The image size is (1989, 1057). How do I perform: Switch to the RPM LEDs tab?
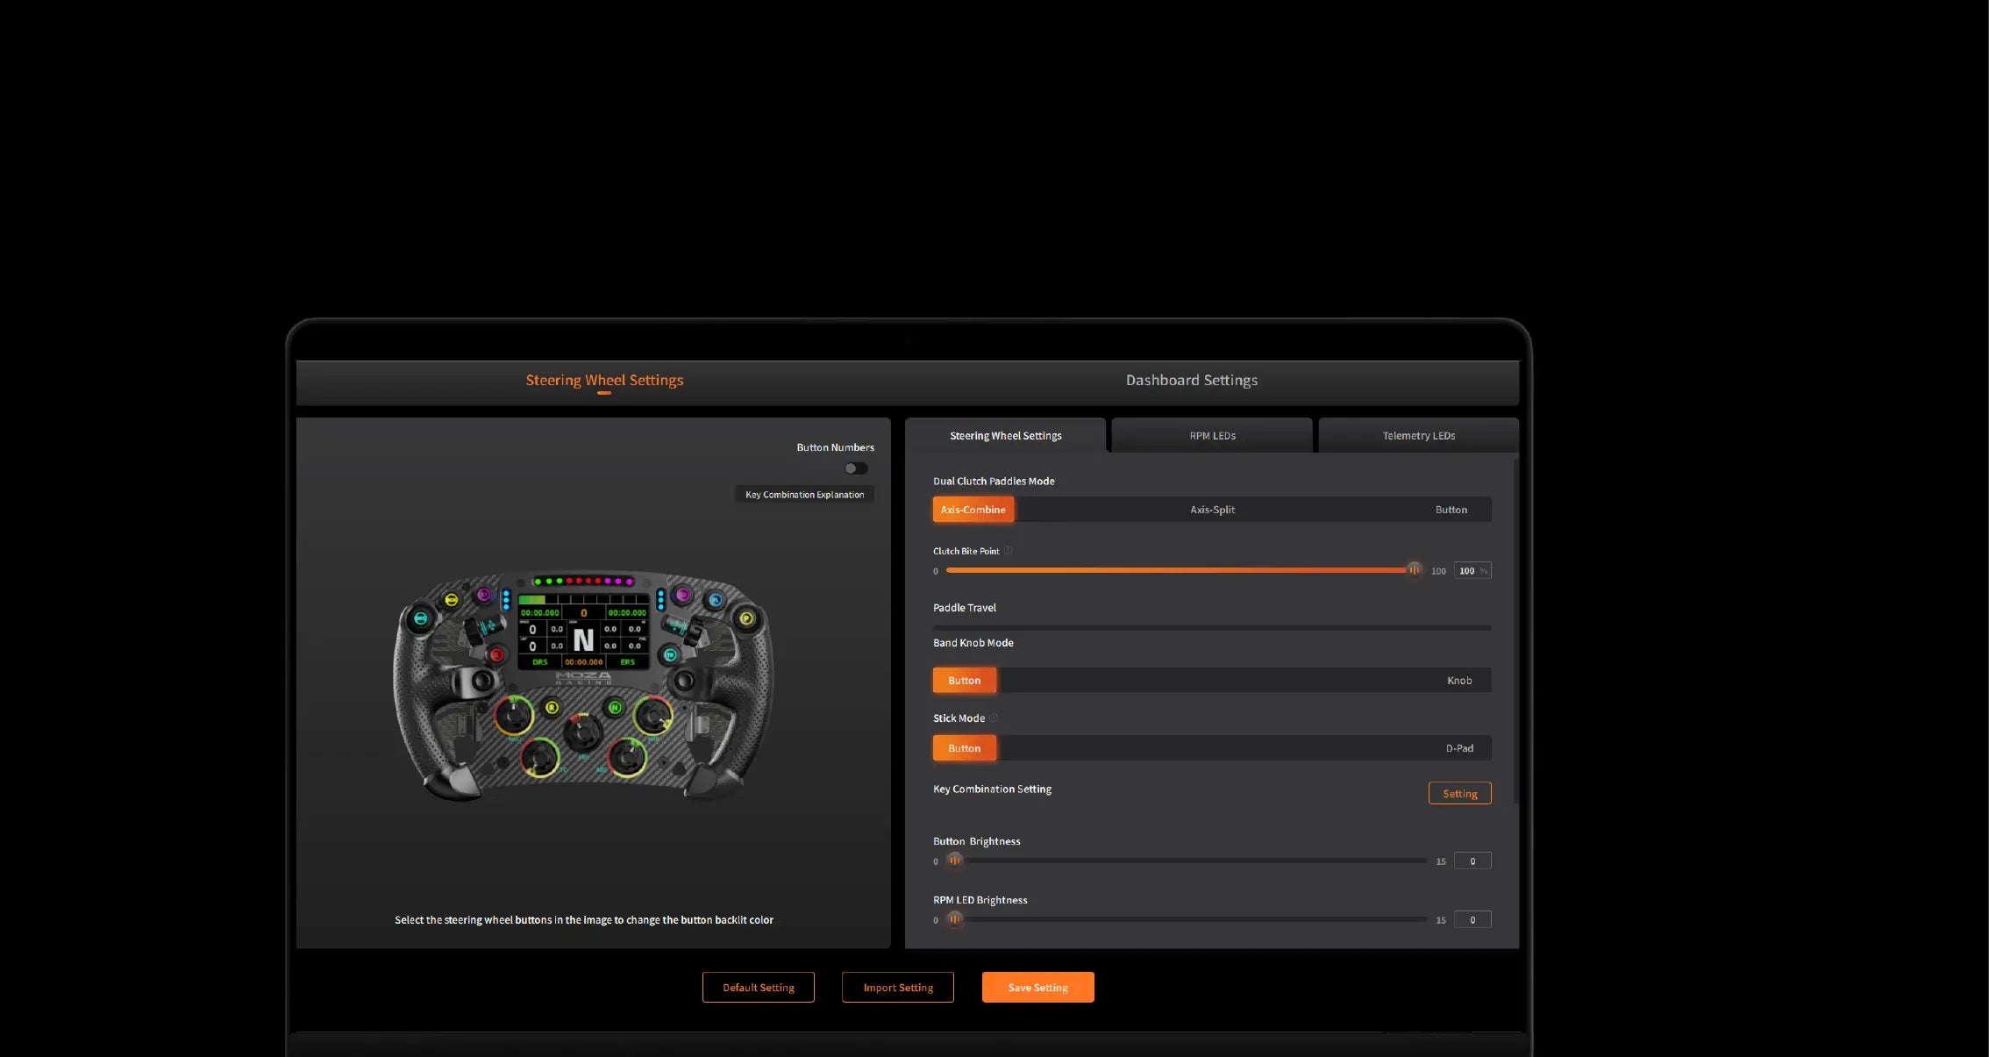[1212, 436]
